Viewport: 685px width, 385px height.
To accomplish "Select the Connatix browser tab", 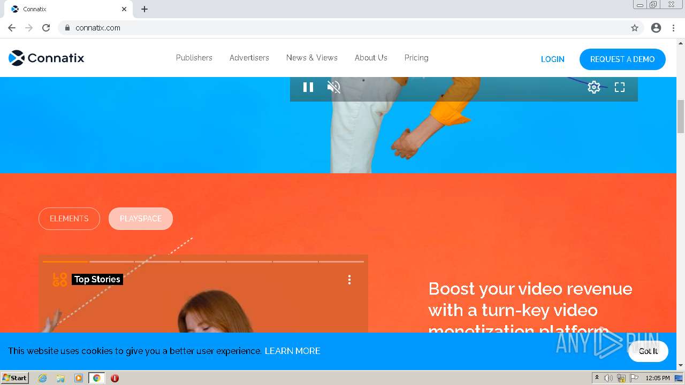I will tap(68, 9).
